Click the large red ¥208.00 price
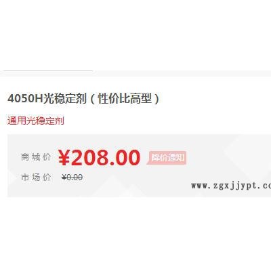The height and width of the screenshot is (271, 271). click(x=99, y=157)
